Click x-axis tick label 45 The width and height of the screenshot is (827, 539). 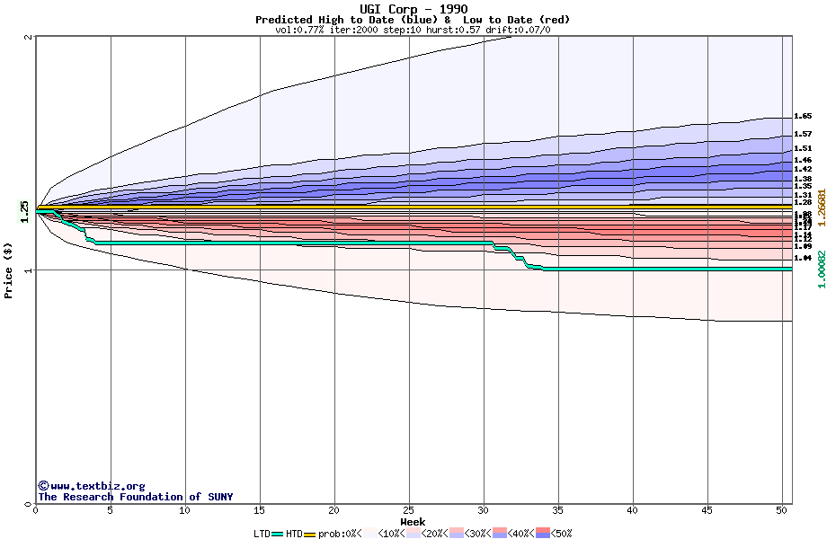pos(707,510)
